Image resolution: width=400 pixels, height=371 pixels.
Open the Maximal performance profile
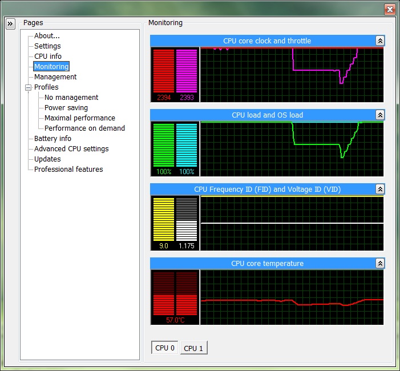(x=79, y=118)
